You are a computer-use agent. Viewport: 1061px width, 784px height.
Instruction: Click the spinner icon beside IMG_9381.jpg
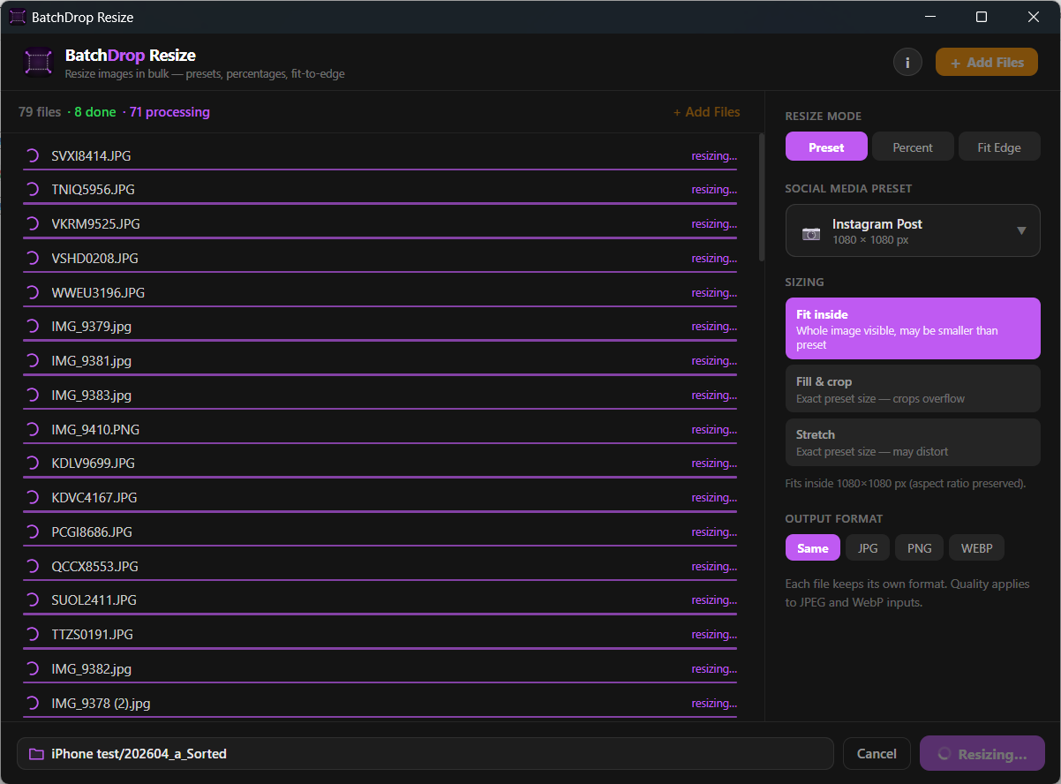click(x=33, y=360)
